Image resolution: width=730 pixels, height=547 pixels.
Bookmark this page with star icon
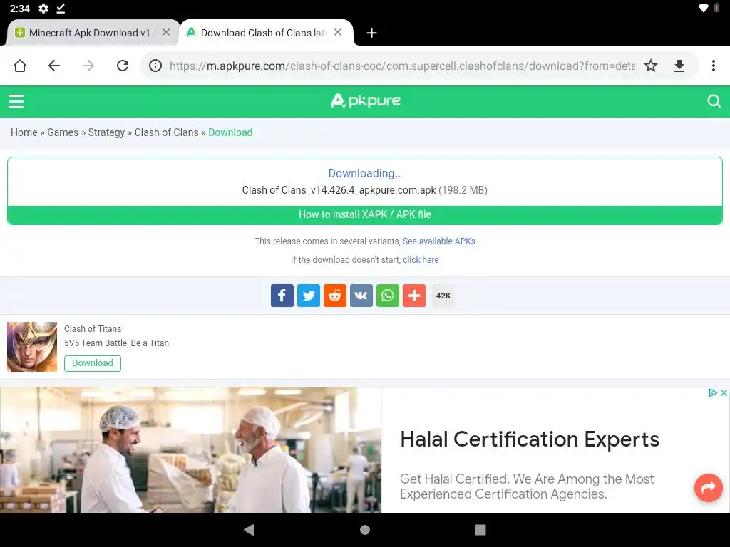pyautogui.click(x=651, y=66)
